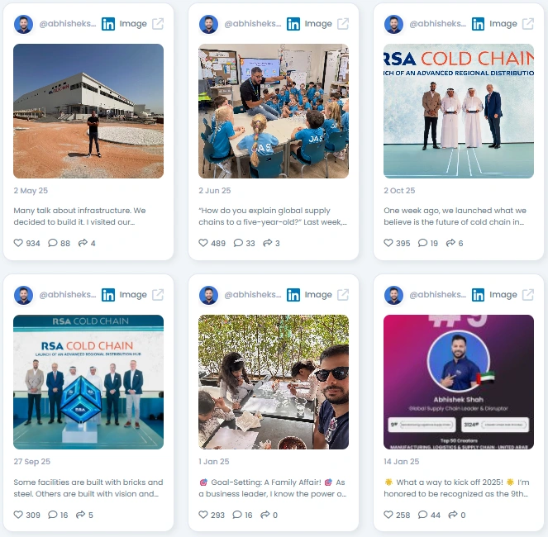This screenshot has height=537, width=548.
Task: Open family goal-setting selfie photo
Action: tap(274, 383)
